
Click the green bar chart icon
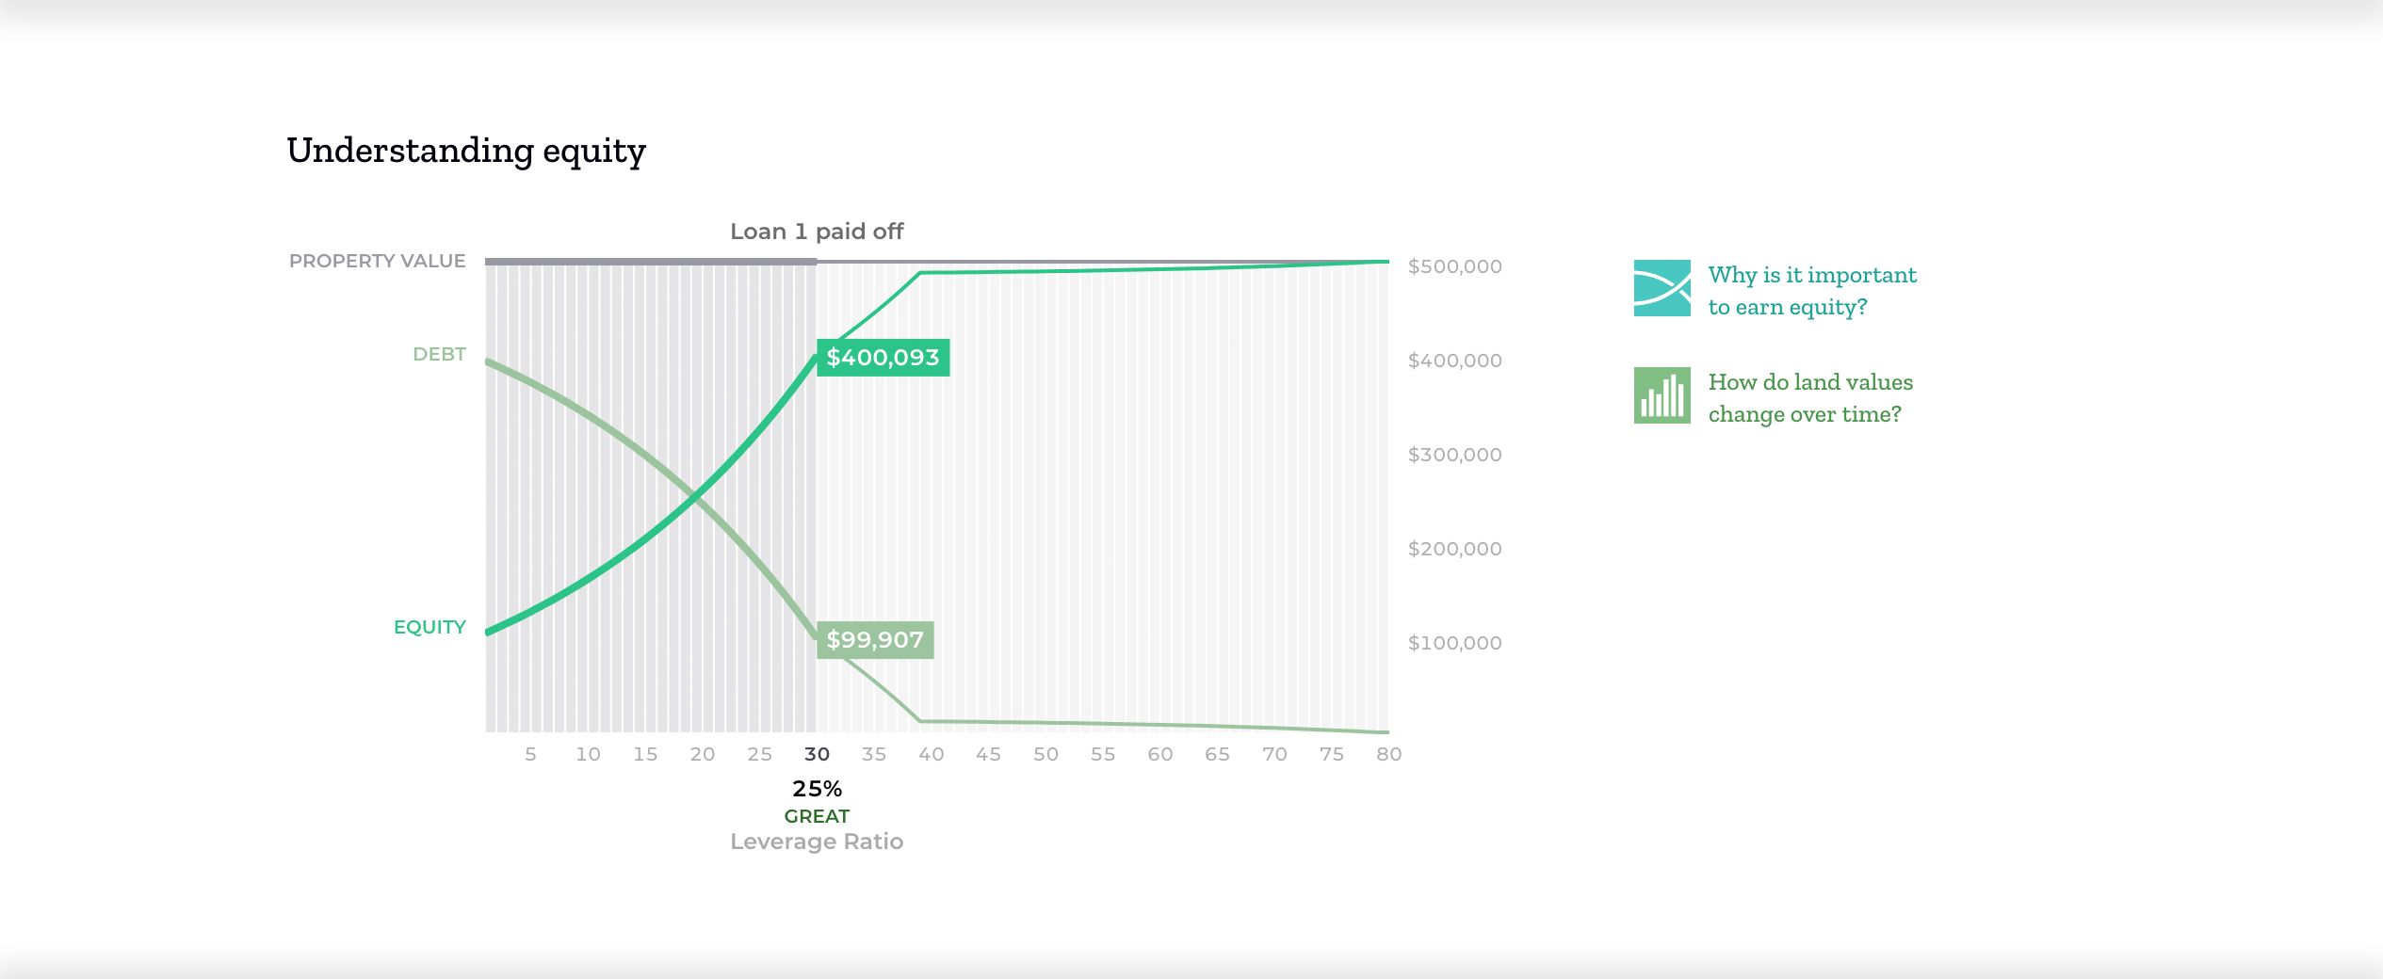(1662, 395)
